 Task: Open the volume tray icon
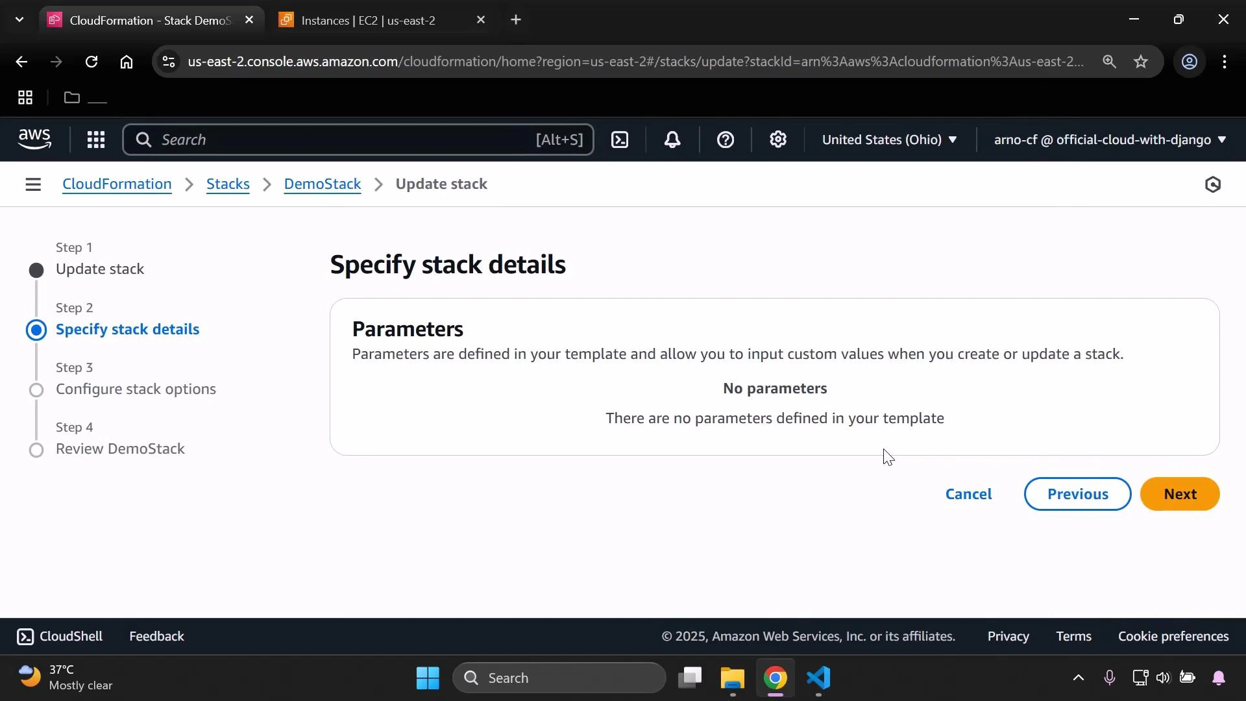point(1163,678)
